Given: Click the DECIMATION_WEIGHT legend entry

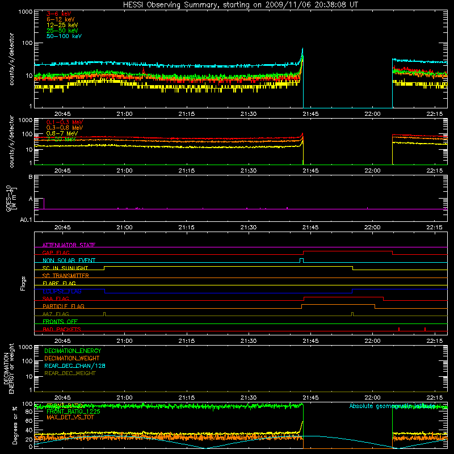Looking at the screenshot, I should [72, 359].
